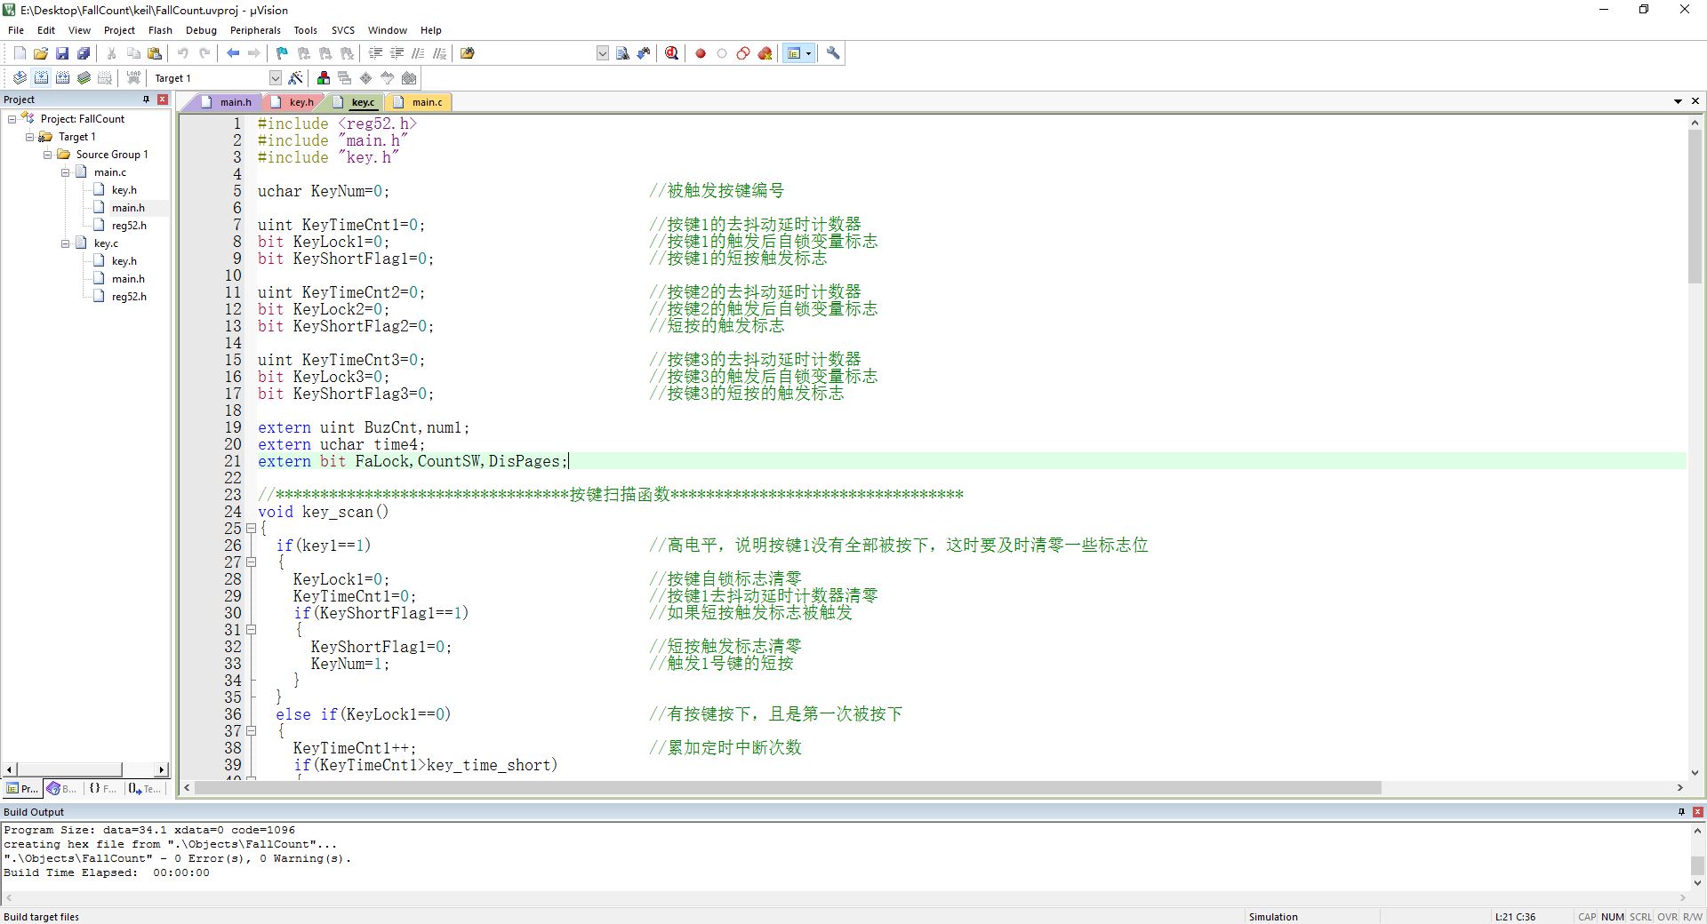Screen dimensions: 1707x924
Task: Open the Target 1 selection dropdown
Action: tap(275, 78)
